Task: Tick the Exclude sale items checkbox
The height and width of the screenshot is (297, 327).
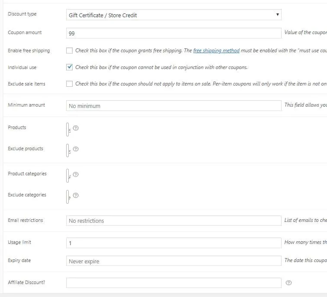Action: click(x=70, y=84)
